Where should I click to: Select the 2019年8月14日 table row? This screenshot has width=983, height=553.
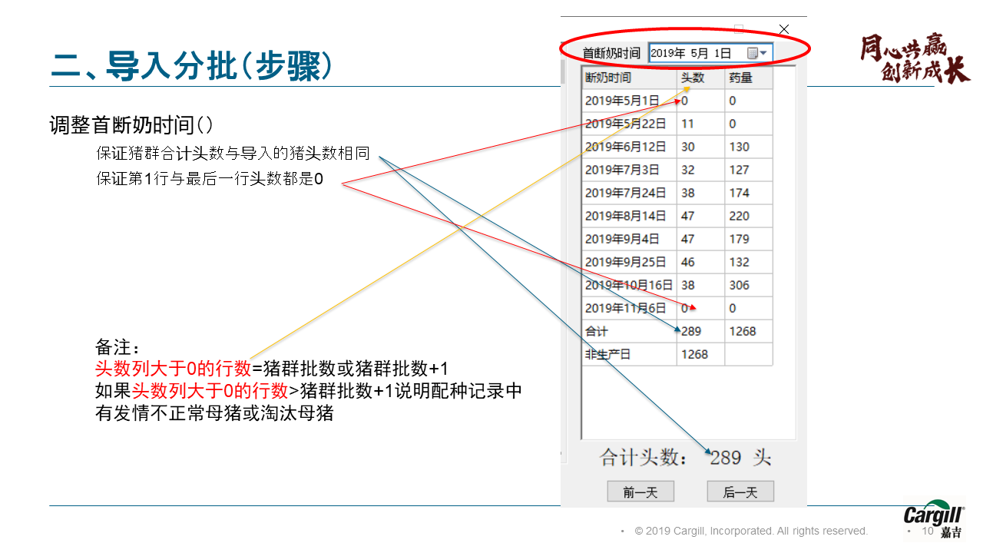[628, 216]
